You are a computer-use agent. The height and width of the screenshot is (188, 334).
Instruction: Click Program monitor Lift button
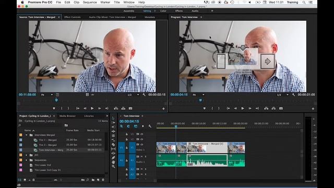(266, 108)
